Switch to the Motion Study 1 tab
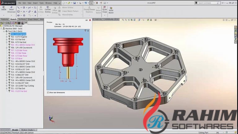Image resolution: width=238 pixels, height=134 pixels. coord(28,130)
